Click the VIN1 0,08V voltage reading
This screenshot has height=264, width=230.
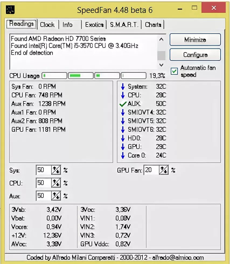[x=105, y=218]
